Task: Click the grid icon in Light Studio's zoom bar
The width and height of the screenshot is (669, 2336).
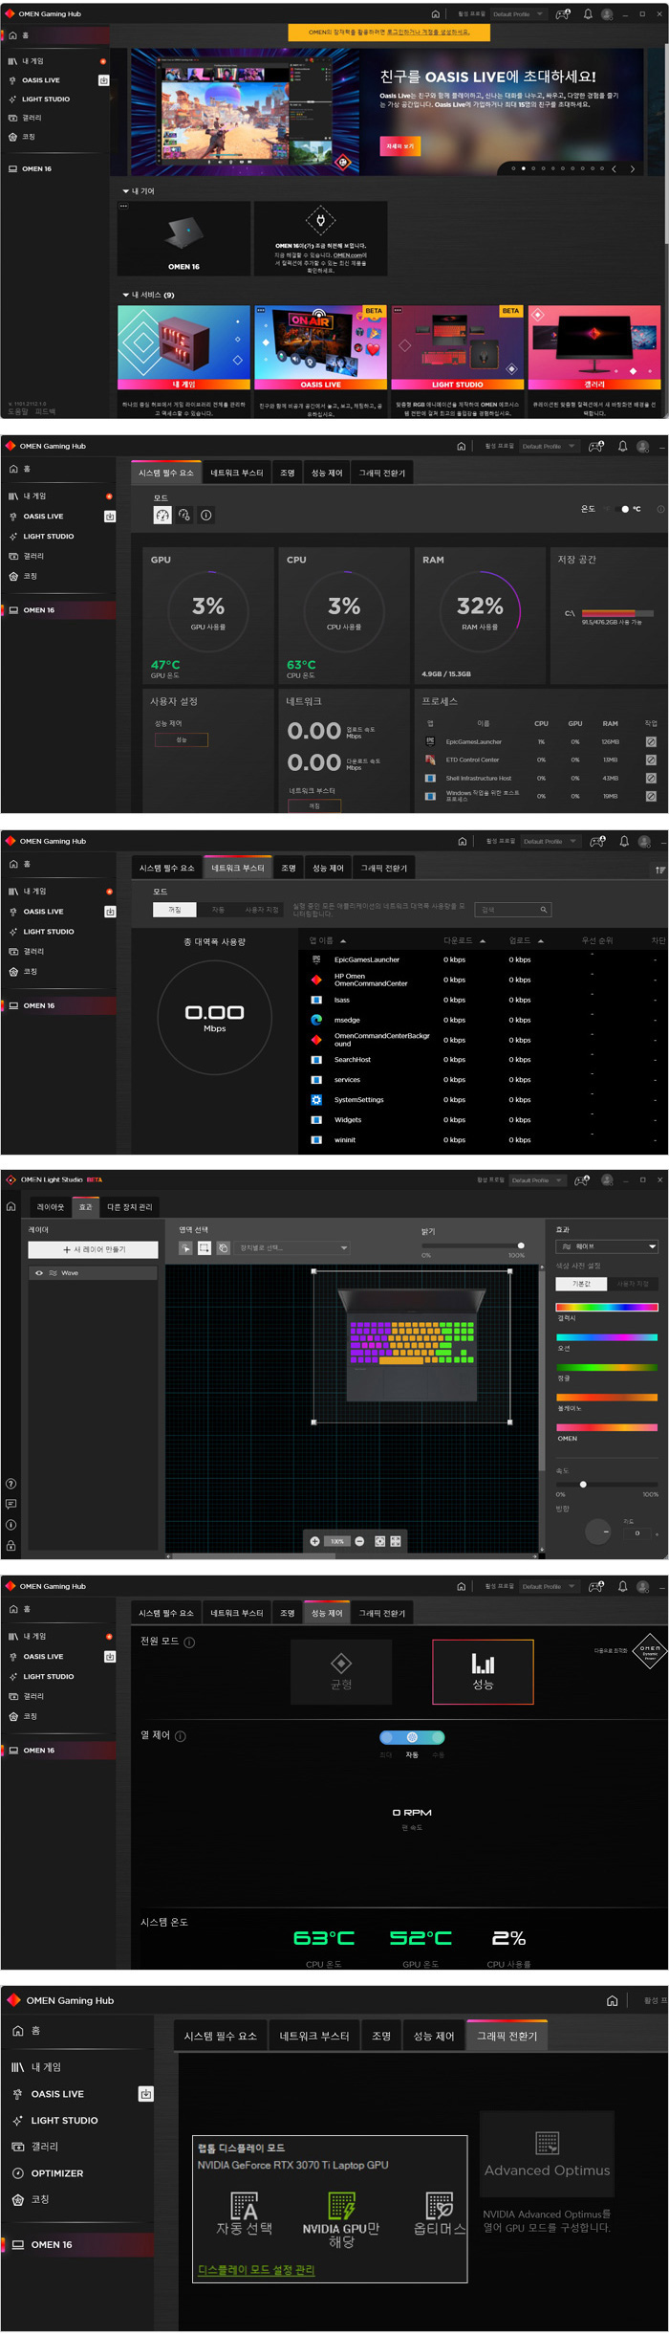Action: click(x=396, y=1541)
